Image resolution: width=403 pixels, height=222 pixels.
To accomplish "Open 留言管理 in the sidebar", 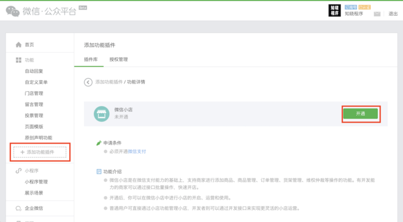I will 34,105.
